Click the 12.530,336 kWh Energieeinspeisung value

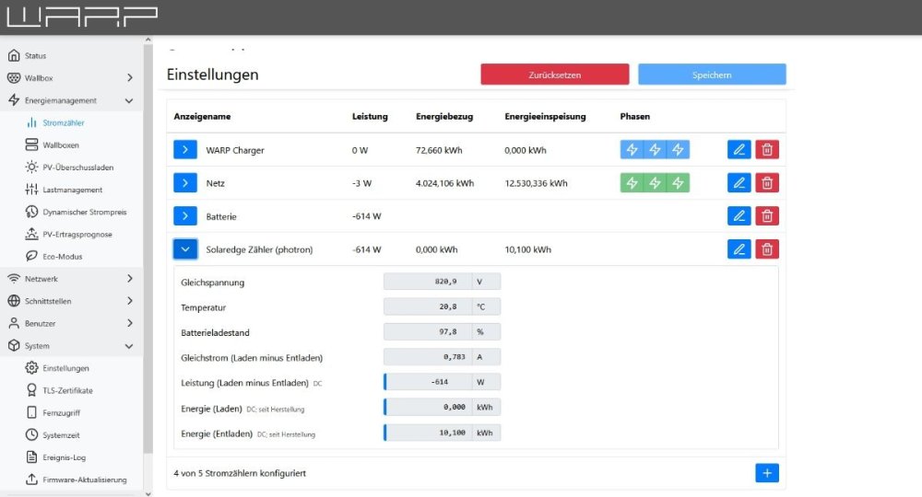click(536, 183)
